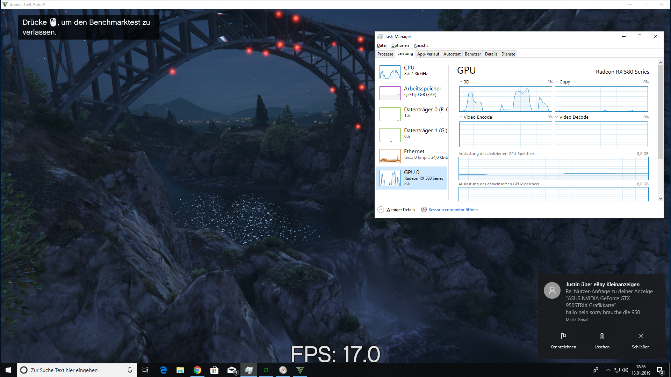Select the Datenträger 1 (G:) entry
Screen dimensions: 671x377
click(425, 133)
